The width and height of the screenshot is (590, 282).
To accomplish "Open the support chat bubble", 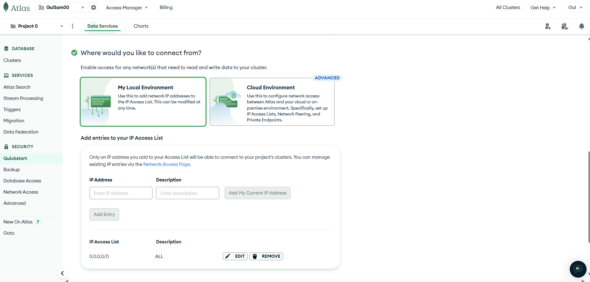I will (x=578, y=269).
